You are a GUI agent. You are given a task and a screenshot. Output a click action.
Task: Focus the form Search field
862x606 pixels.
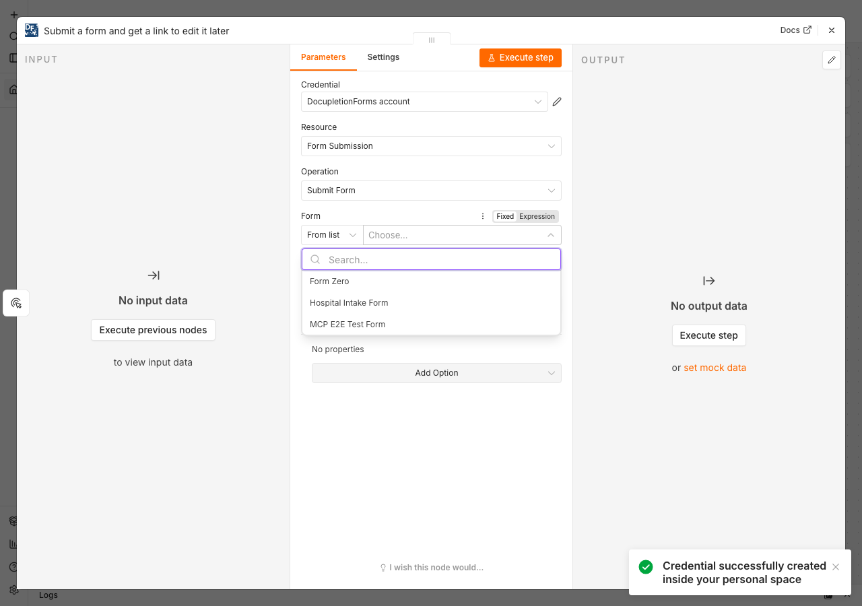pos(431,260)
